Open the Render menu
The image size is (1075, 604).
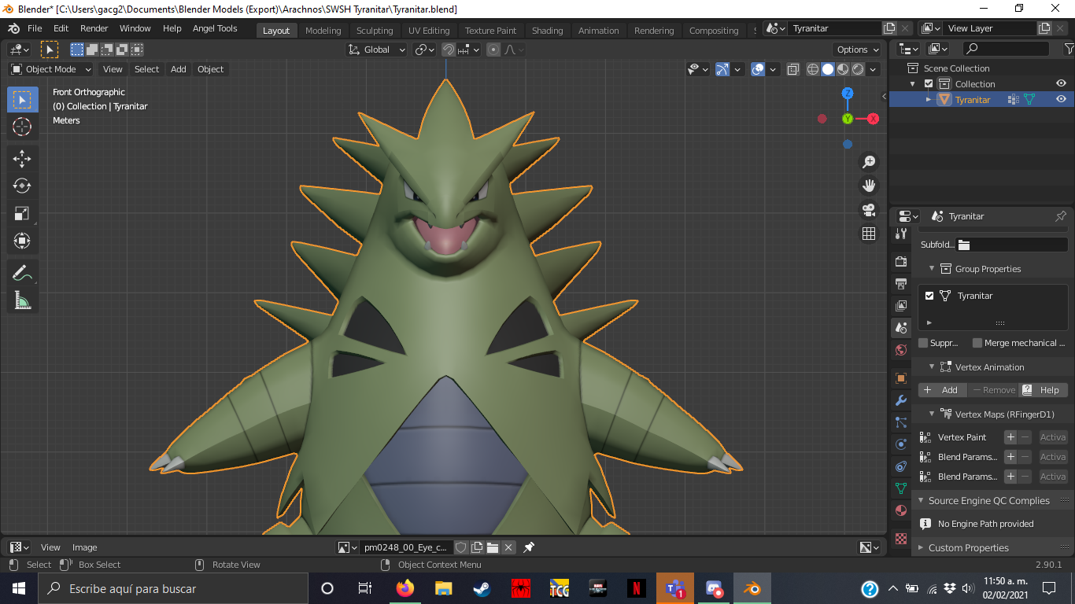point(94,28)
